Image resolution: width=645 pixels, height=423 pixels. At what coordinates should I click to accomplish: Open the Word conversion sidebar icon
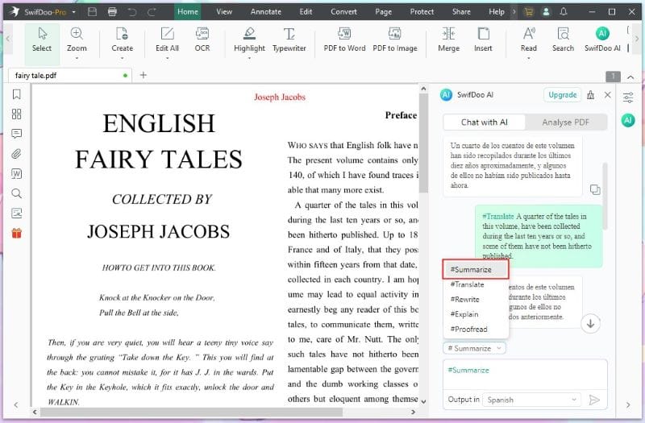[x=16, y=173]
